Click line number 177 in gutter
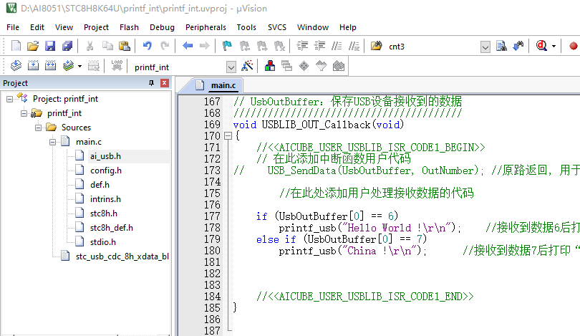The width and height of the screenshot is (580, 336). [212, 216]
